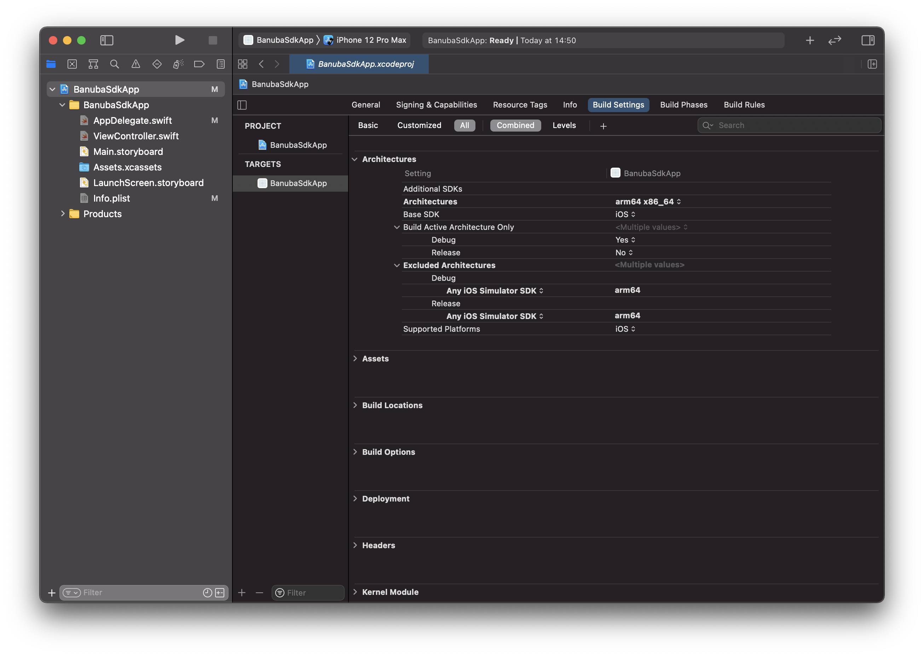
Task: Show the Test navigator
Action: 157,64
